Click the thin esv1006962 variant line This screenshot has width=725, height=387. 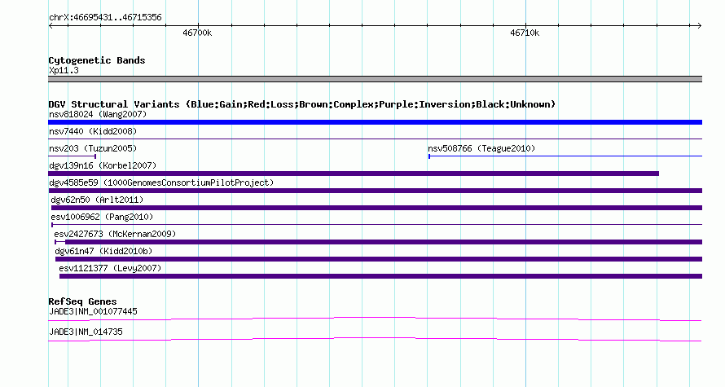coord(376,225)
